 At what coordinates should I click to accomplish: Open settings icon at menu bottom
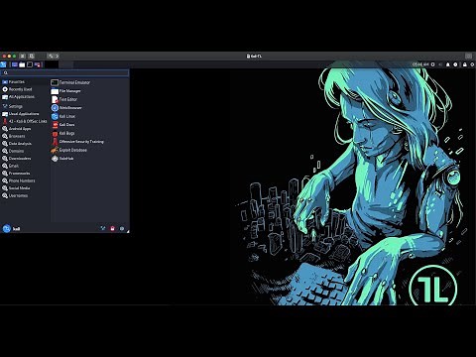coord(103,228)
